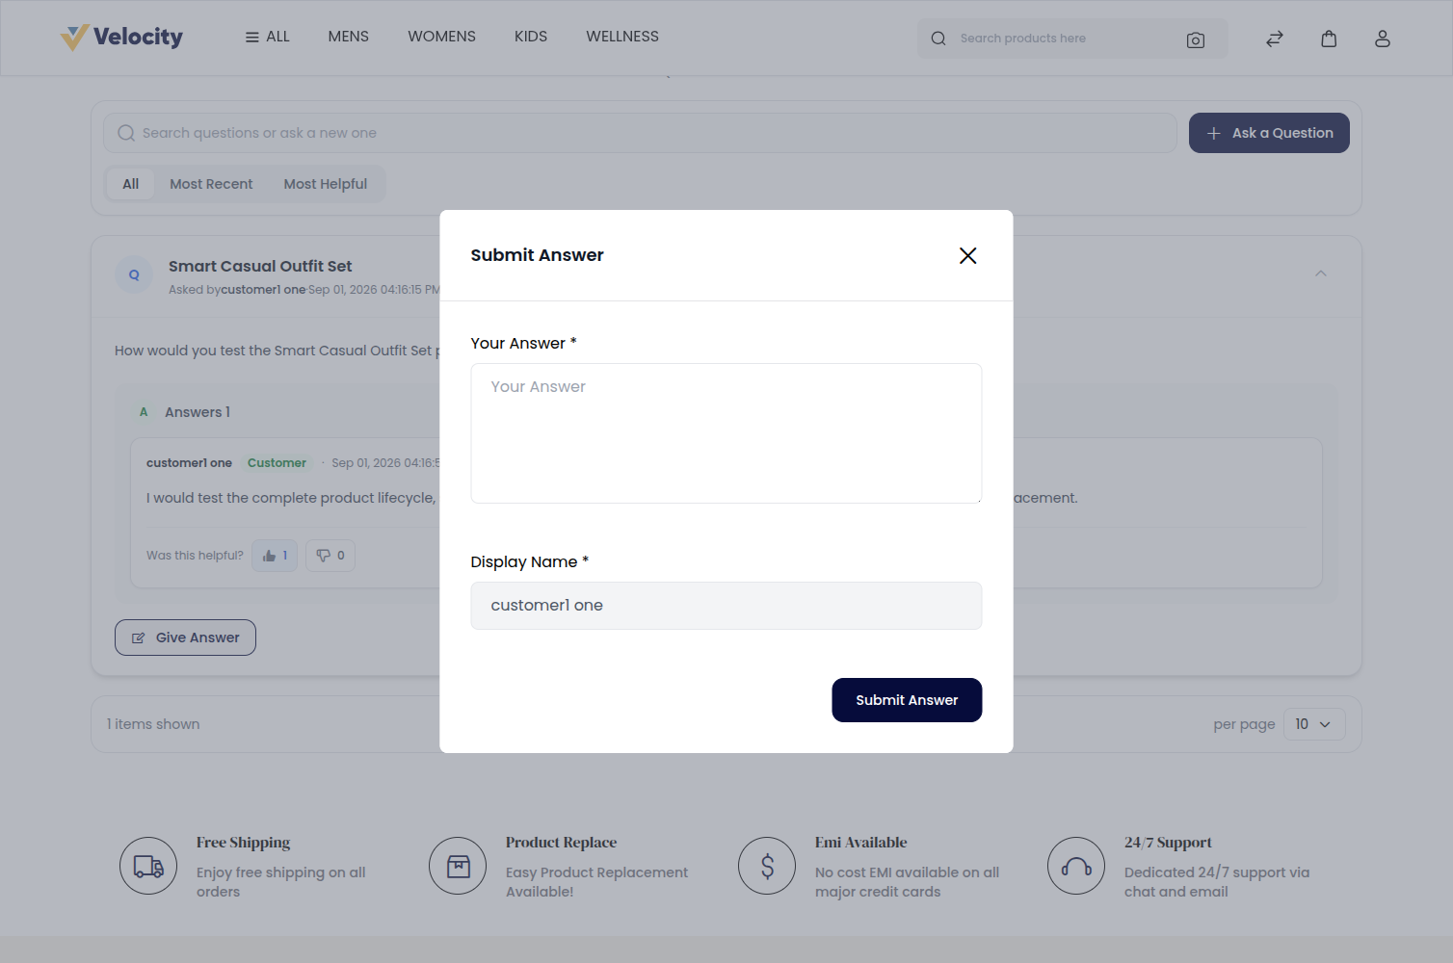Open camera image search icon
Image resolution: width=1453 pixels, height=963 pixels.
1196,39
